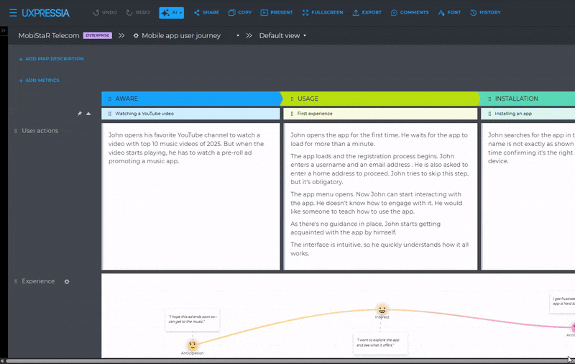
Task: Expand the collapsed left sidebar
Action: tap(4, 30)
